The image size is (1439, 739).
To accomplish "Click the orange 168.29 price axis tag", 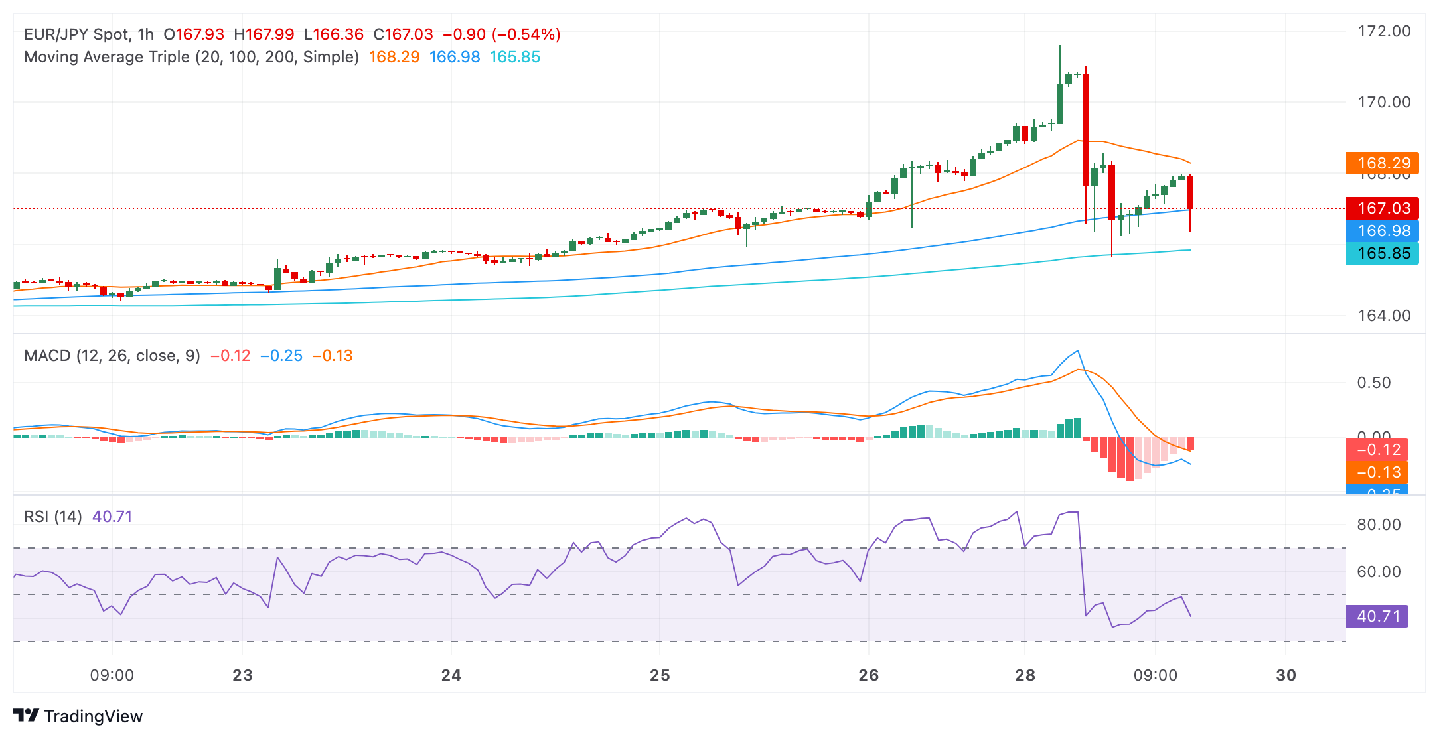I will click(1383, 163).
